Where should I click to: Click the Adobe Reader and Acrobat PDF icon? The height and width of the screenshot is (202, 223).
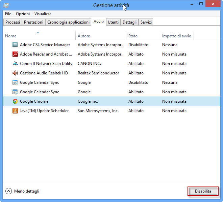(15, 54)
